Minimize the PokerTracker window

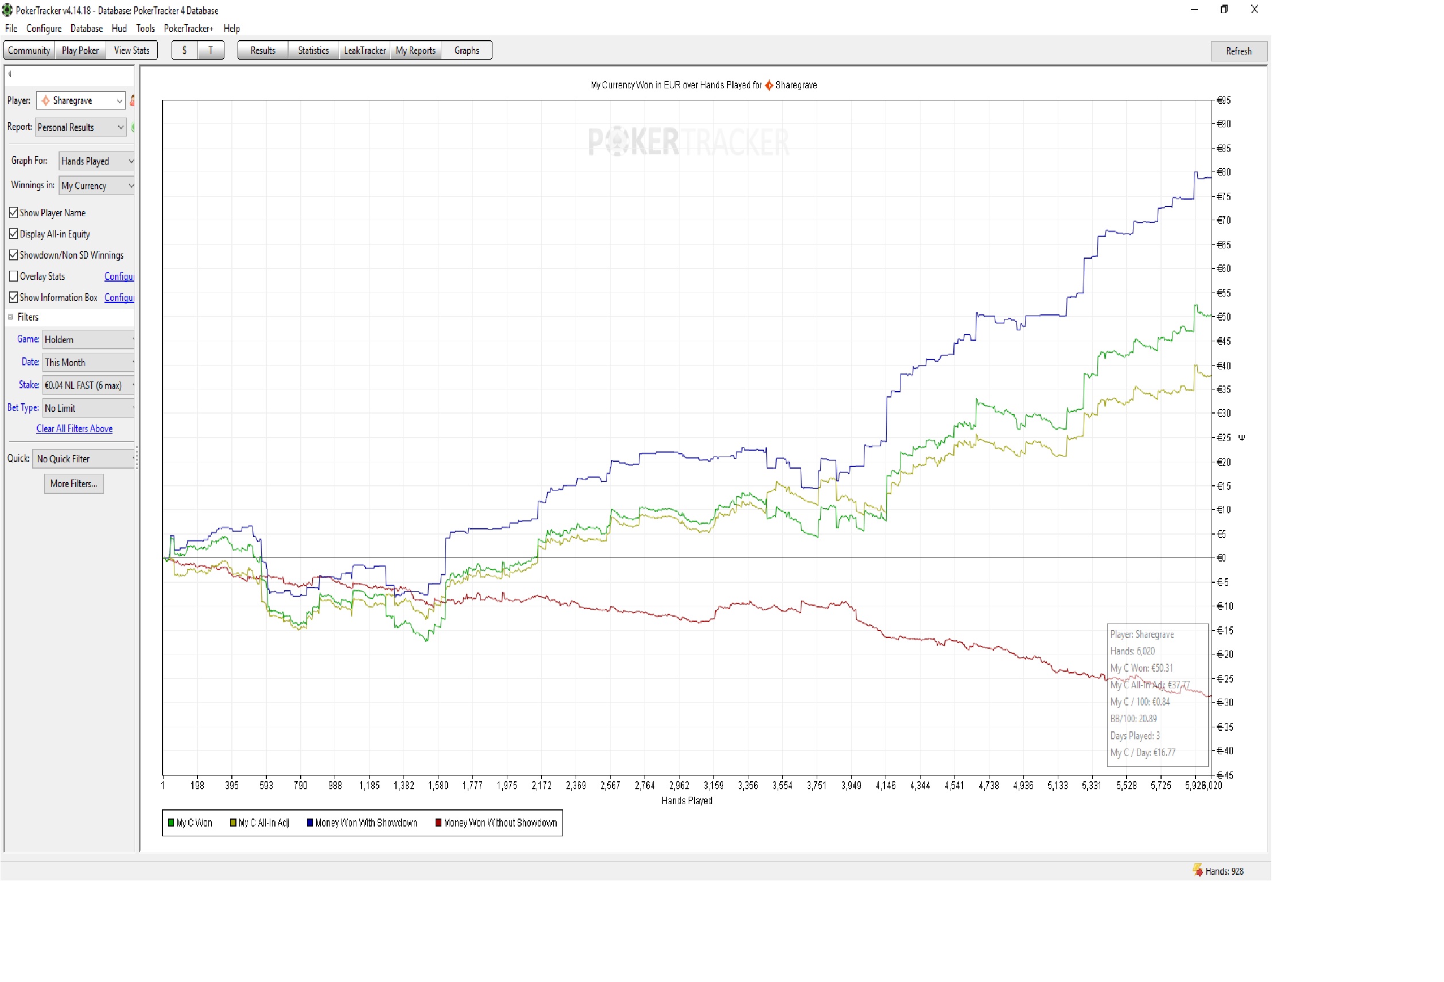[1194, 9]
